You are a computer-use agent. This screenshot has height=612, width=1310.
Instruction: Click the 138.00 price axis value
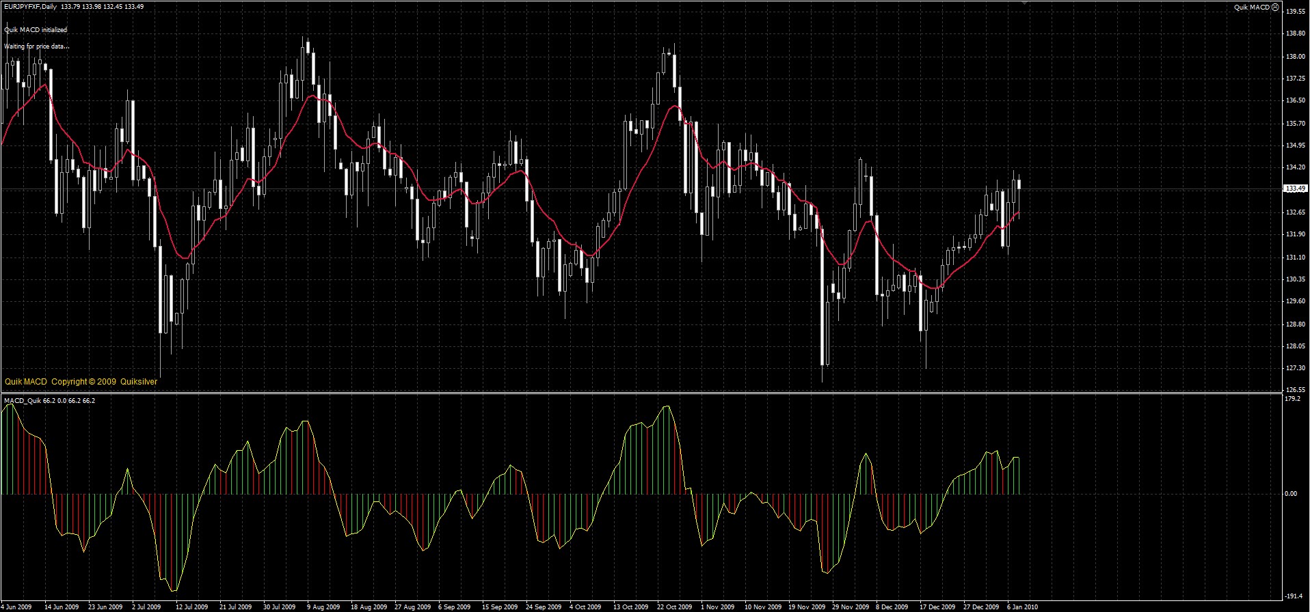point(1295,56)
